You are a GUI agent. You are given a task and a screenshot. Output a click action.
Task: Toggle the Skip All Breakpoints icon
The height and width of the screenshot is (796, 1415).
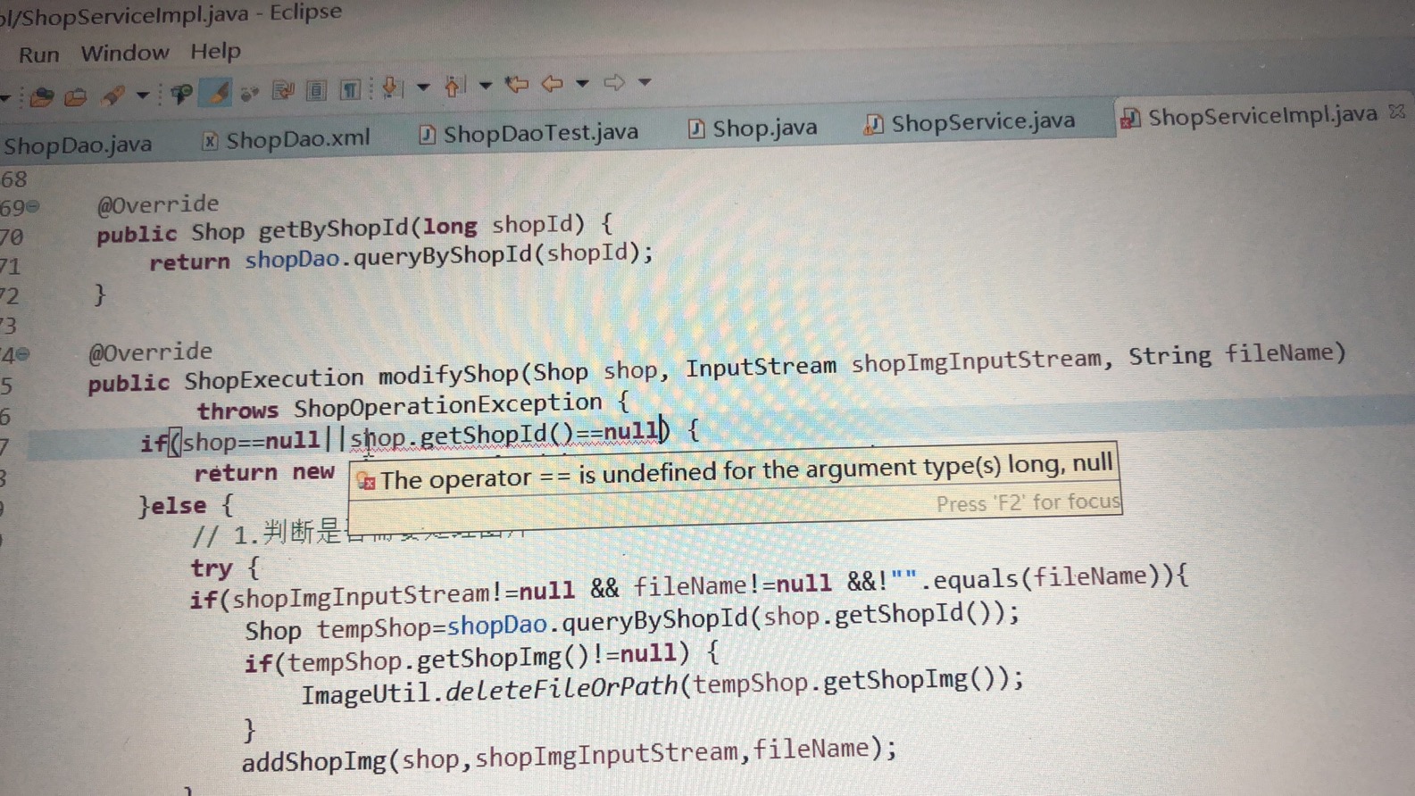point(181,93)
